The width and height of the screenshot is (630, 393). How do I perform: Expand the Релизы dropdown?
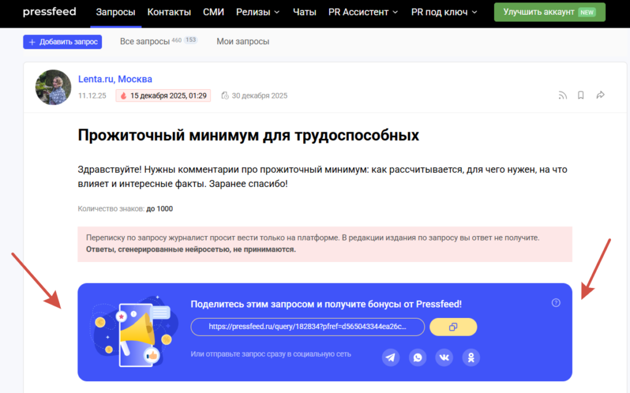click(258, 12)
